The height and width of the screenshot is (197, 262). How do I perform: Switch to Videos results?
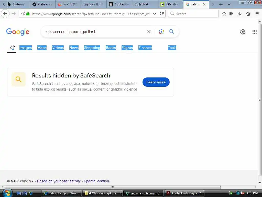click(x=58, y=48)
